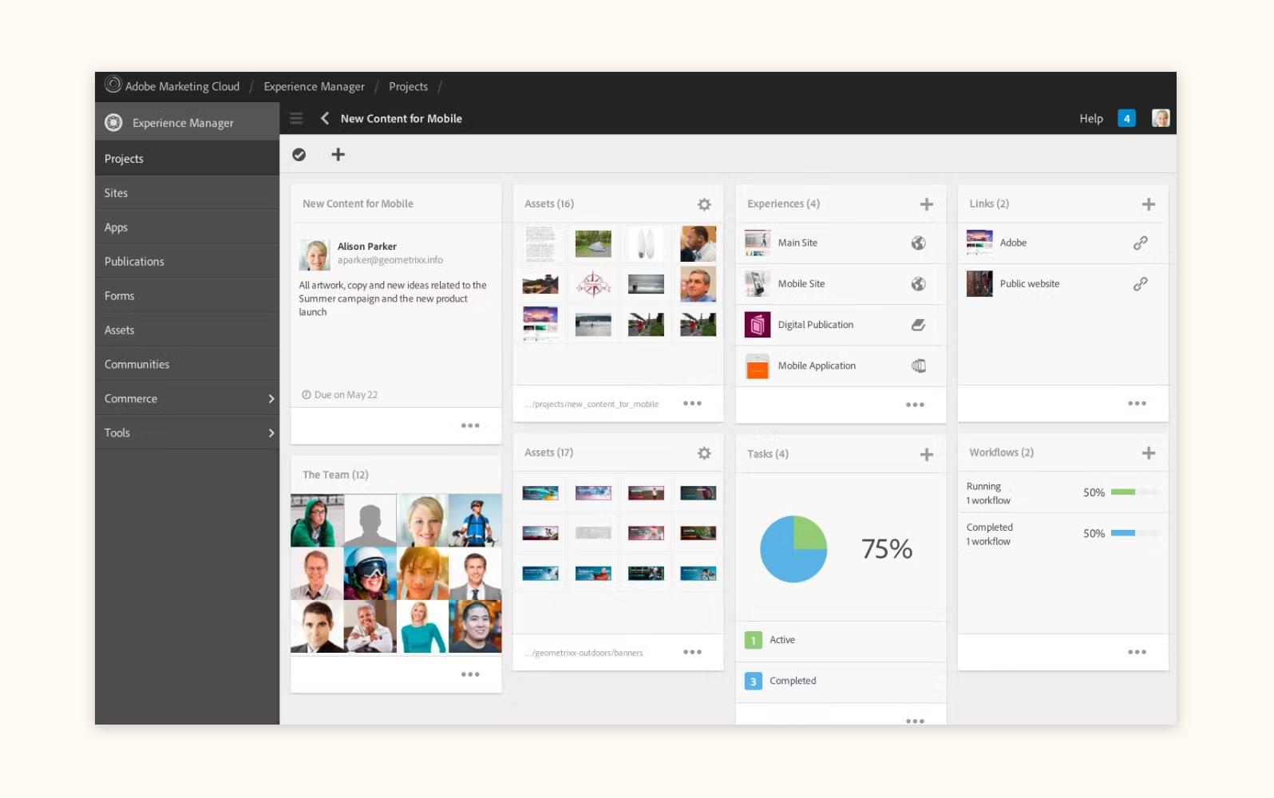Click the hamburger menu icon in header

coord(296,119)
